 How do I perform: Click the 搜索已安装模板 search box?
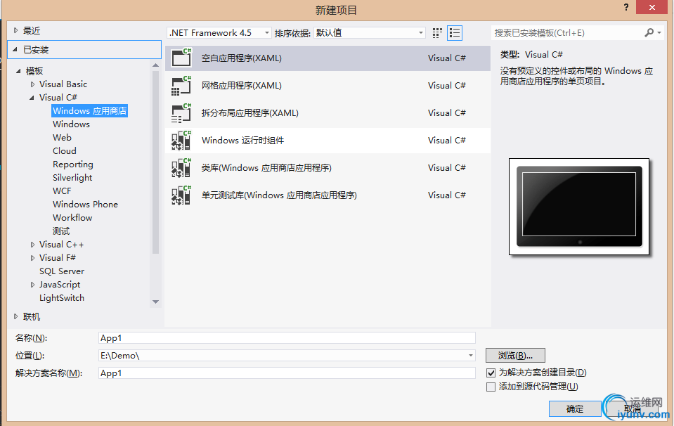[x=567, y=32]
